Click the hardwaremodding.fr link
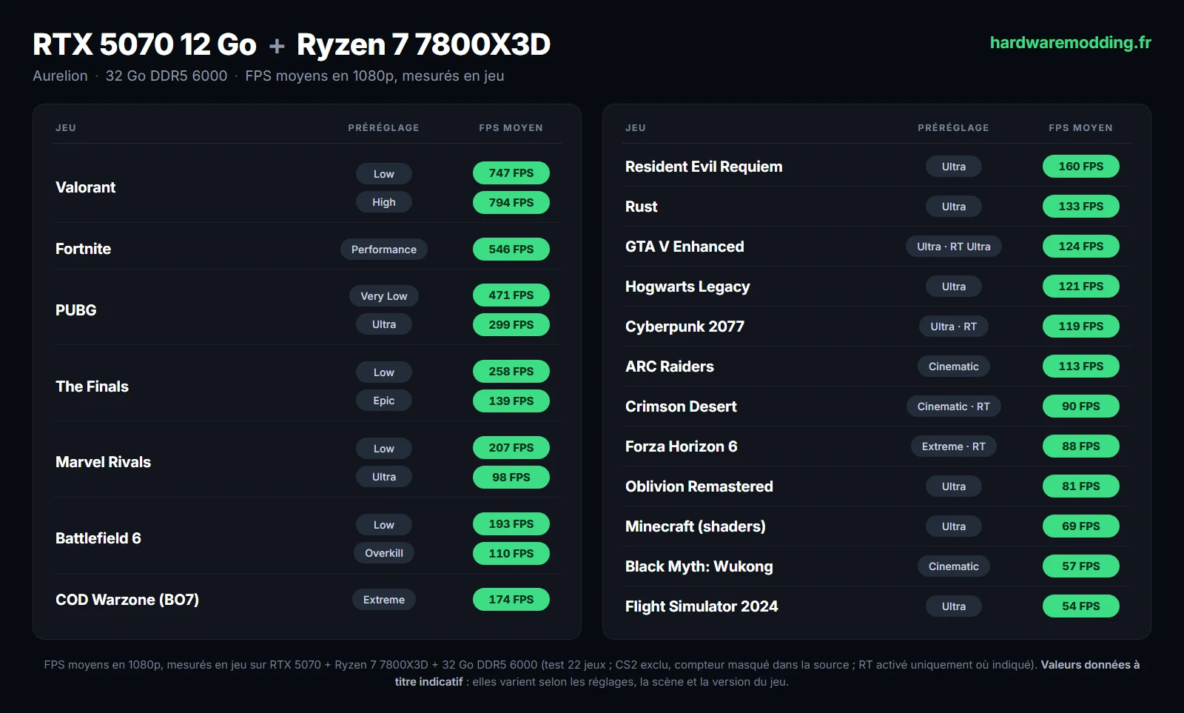The width and height of the screenshot is (1184, 713). pos(1070,43)
